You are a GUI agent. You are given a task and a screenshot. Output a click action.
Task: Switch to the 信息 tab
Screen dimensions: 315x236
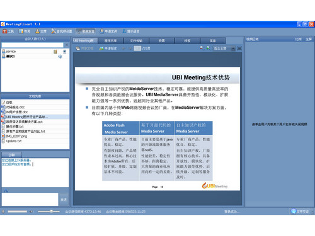click(x=213, y=41)
